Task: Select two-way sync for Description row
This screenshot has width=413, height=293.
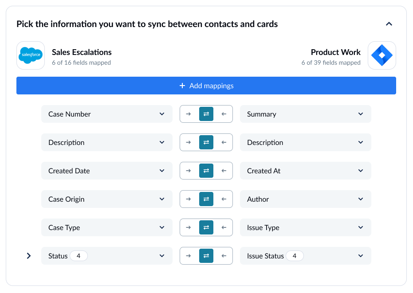Action: pos(206,142)
